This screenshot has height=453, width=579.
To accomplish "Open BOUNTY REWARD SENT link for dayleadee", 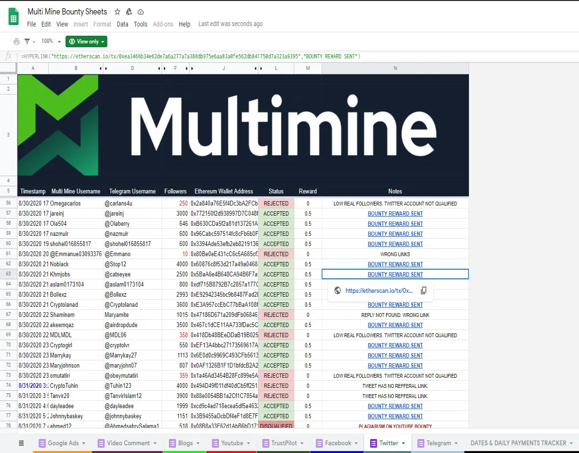I will [x=395, y=406].
